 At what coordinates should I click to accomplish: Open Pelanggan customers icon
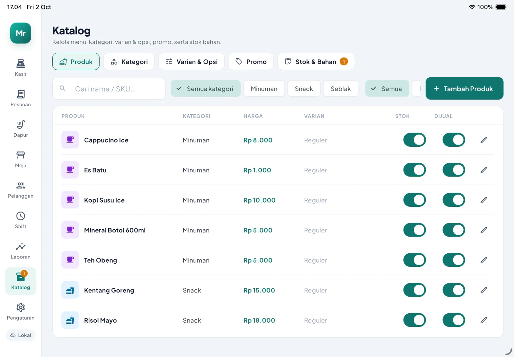click(x=21, y=186)
